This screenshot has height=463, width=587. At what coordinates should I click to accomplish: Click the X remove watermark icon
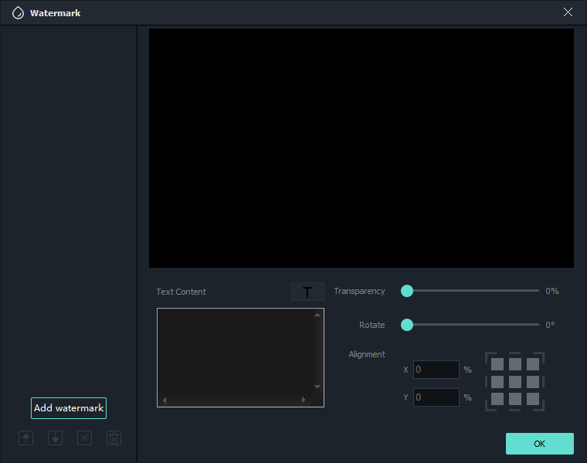tap(85, 438)
